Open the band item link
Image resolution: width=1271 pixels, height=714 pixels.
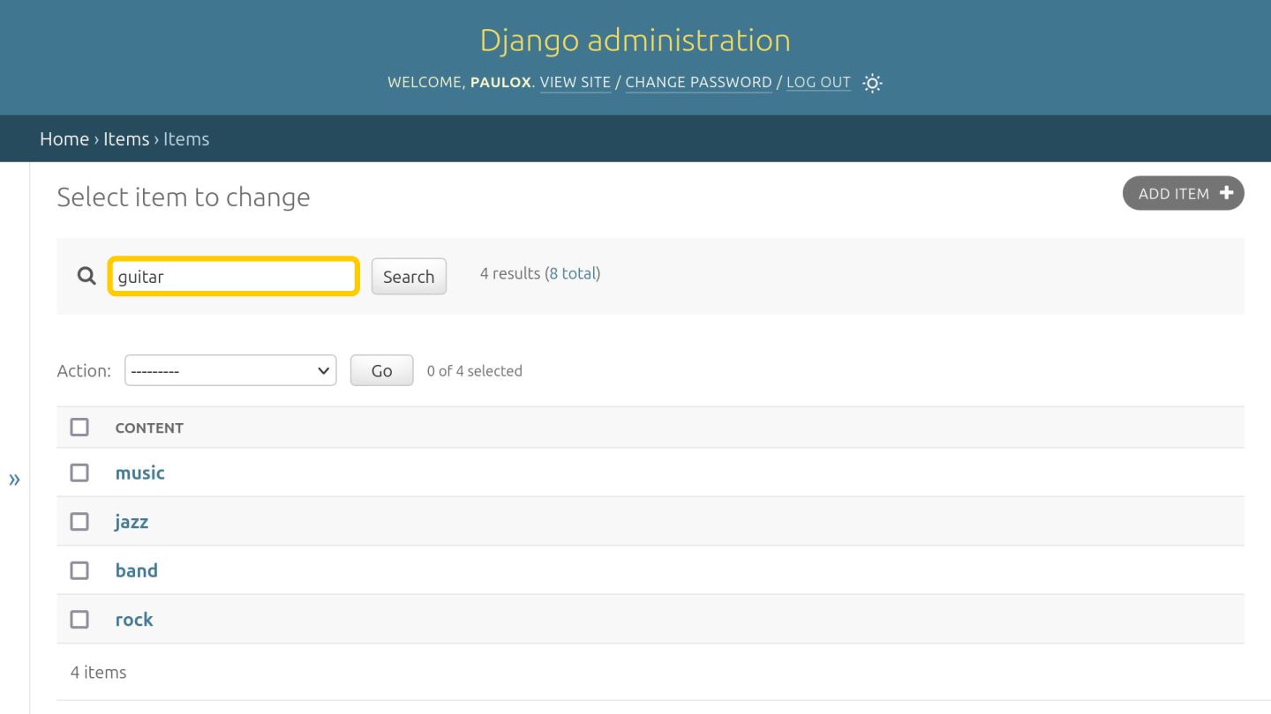click(x=136, y=570)
